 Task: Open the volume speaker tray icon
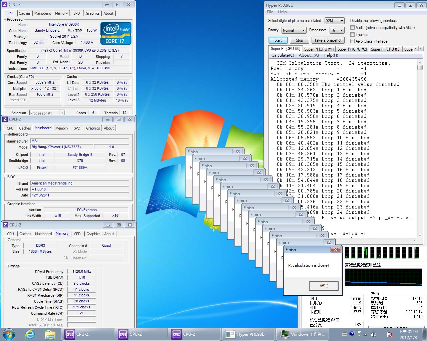(x=374, y=334)
